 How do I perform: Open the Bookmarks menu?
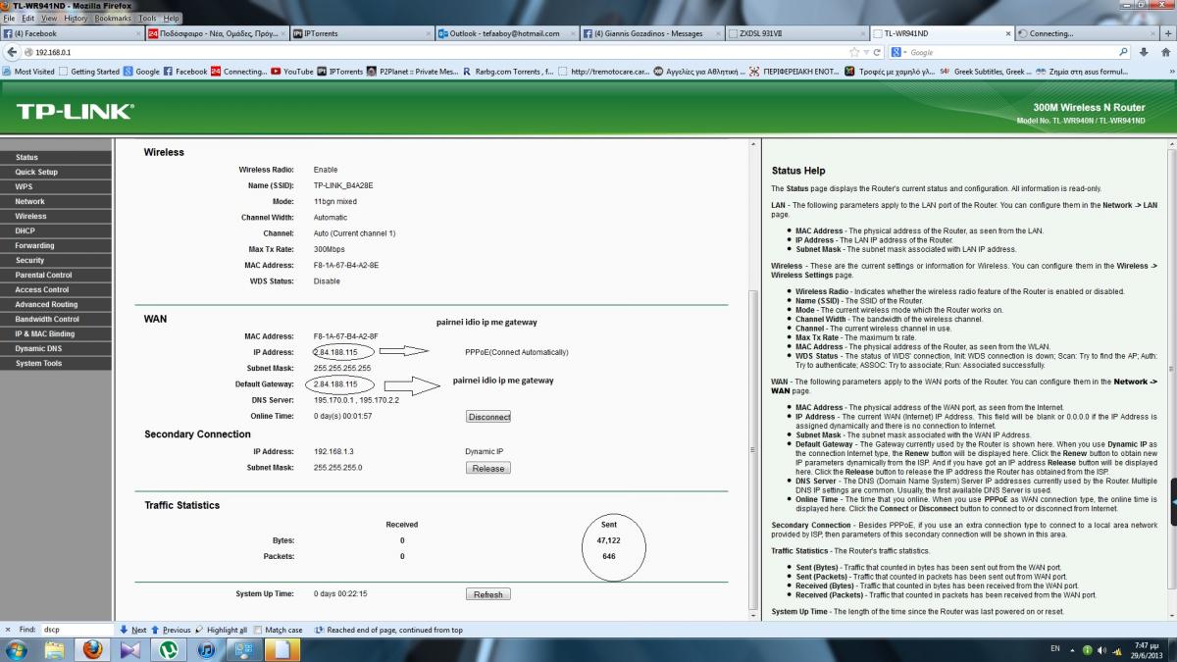(114, 19)
